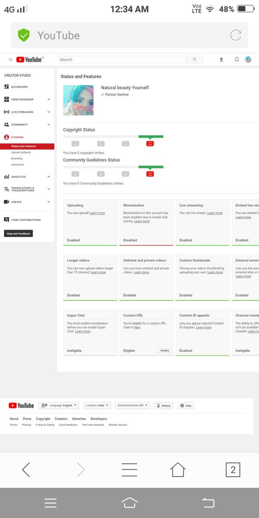Screen dimensions: 259x518
Task: Click the Video Manager sidebar icon
Action: tap(6, 99)
